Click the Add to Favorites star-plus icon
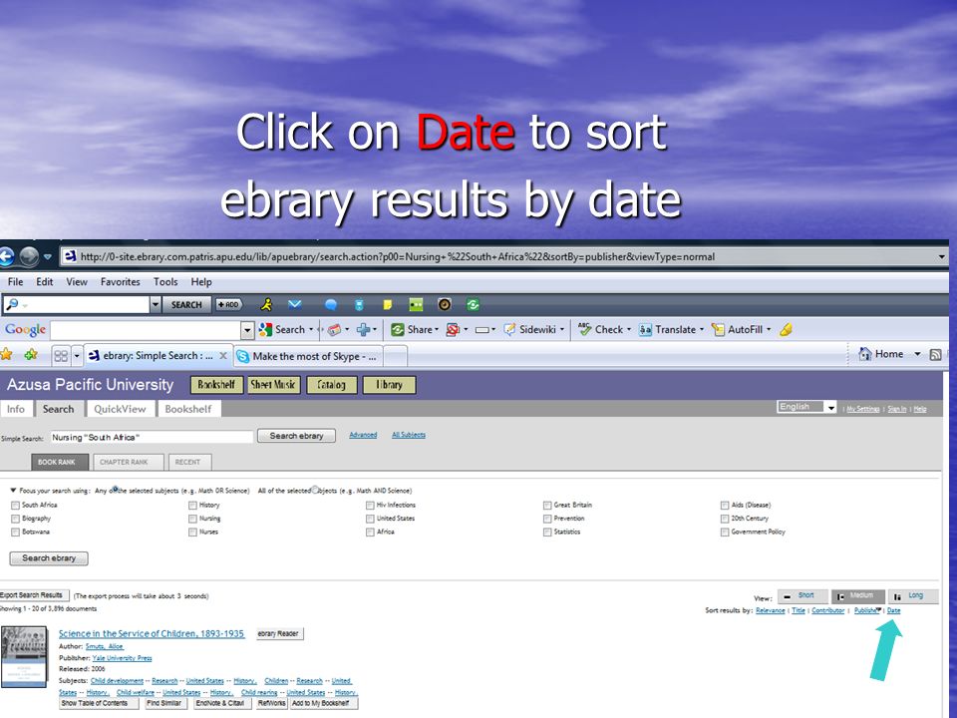 (x=31, y=354)
